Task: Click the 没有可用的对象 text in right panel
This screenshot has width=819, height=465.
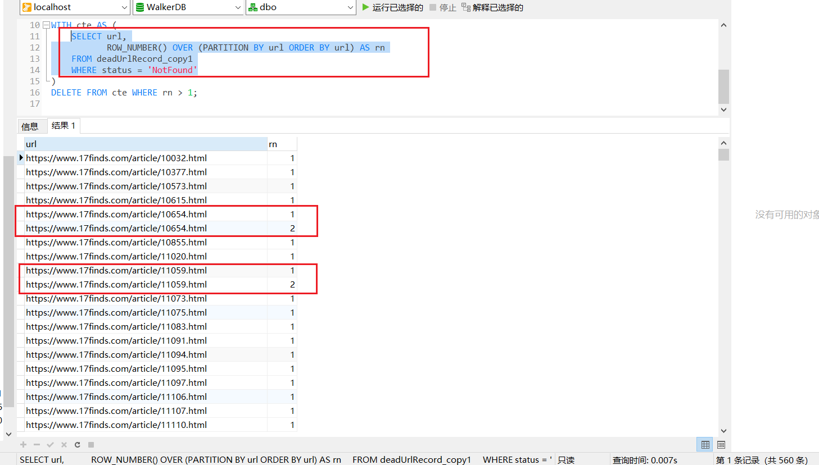Action: point(787,215)
